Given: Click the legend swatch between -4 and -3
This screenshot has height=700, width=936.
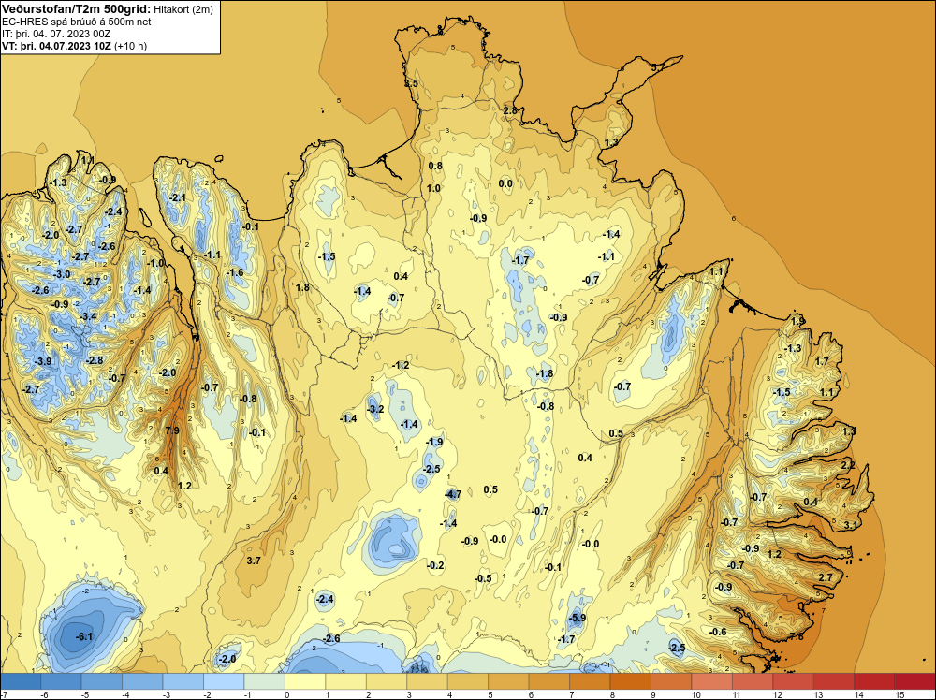Looking at the screenshot, I should click(142, 681).
